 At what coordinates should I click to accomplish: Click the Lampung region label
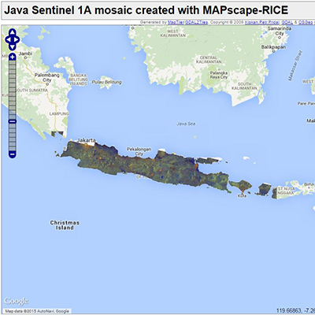pos(59,113)
